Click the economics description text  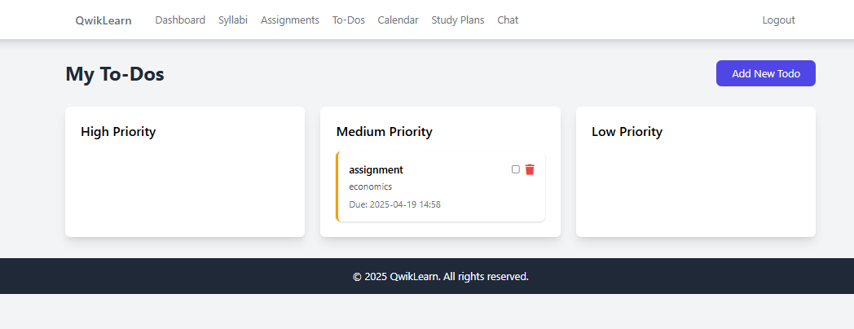tap(370, 186)
